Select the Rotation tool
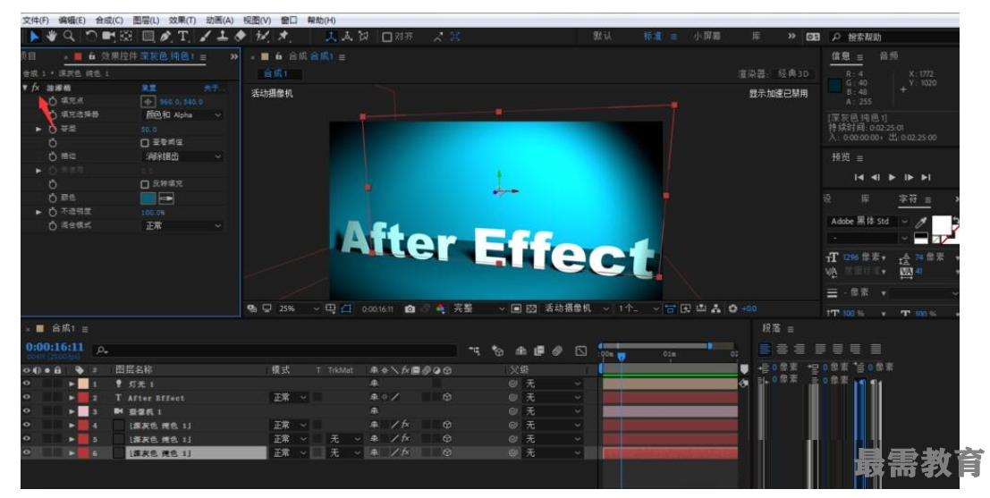This screenshot has width=990, height=498. point(91,37)
